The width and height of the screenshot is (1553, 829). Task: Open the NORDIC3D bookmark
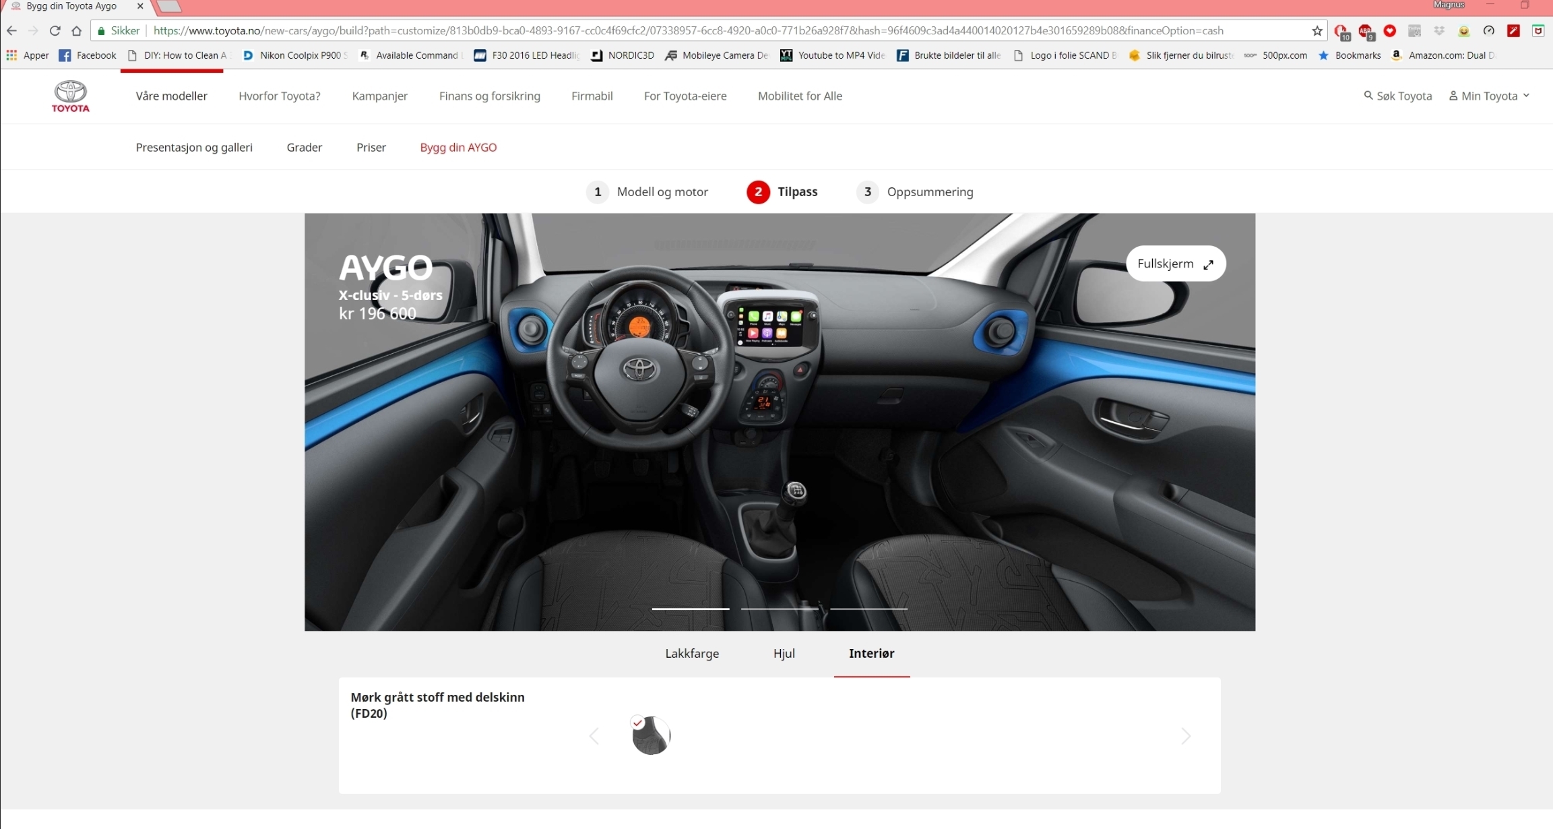pyautogui.click(x=623, y=55)
